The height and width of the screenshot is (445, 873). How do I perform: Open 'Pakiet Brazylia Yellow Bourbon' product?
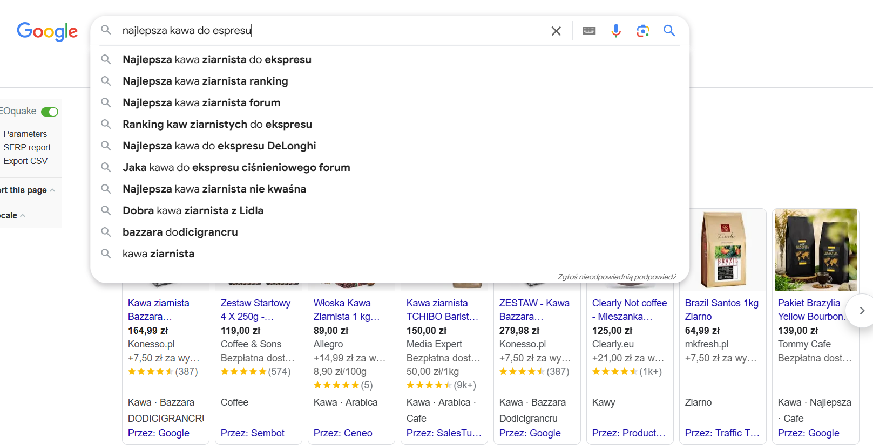coord(812,310)
